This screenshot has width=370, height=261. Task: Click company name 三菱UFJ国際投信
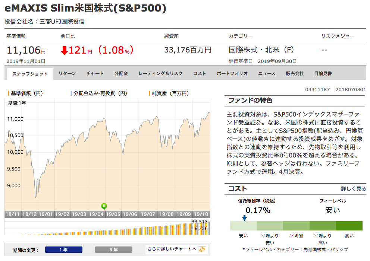coord(62,22)
